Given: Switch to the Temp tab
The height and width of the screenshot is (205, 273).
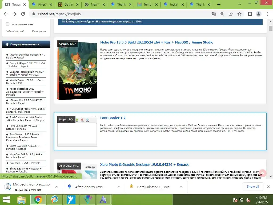Looking at the screenshot, I should pyautogui.click(x=147, y=5).
